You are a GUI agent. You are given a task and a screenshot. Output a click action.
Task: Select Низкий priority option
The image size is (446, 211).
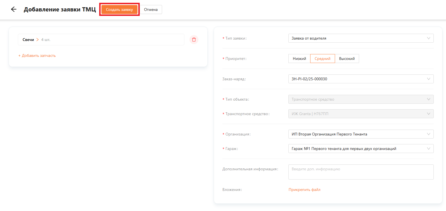299,59
